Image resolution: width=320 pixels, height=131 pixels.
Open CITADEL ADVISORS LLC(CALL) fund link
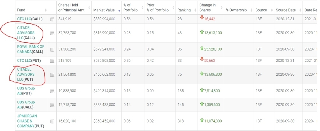point(26,33)
